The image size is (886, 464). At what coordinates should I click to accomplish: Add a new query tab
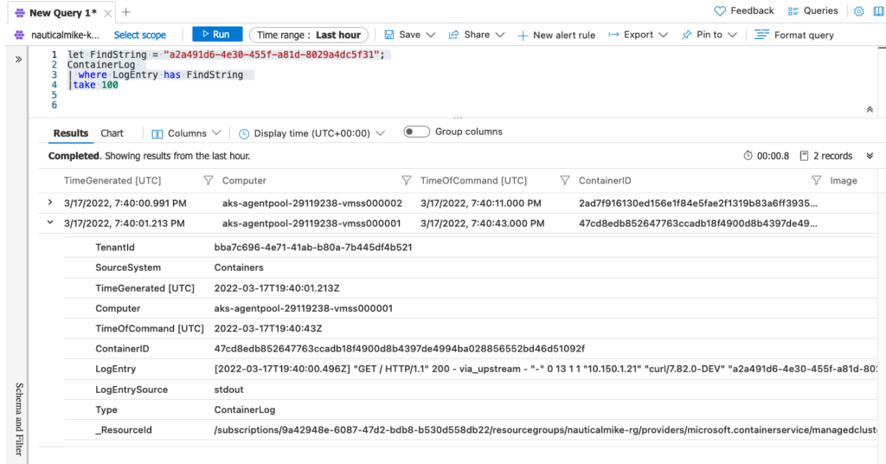[x=126, y=12]
